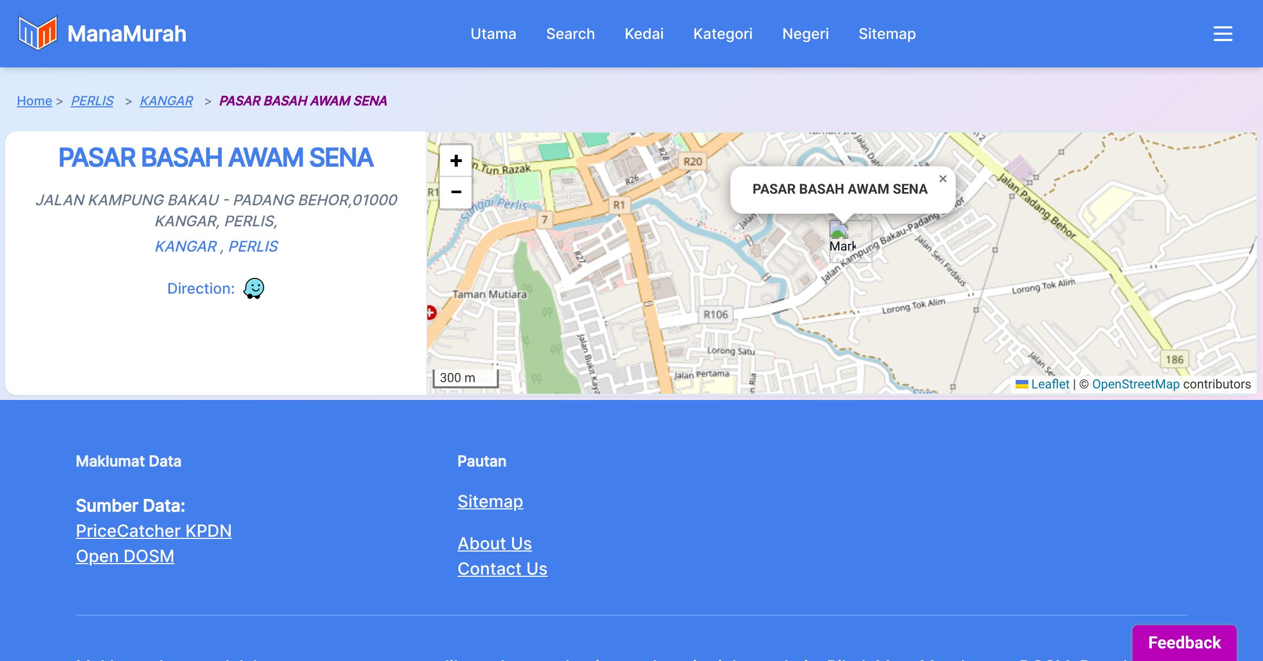The image size is (1263, 661).
Task: Open the Kedai navigation item
Action: [x=644, y=34]
